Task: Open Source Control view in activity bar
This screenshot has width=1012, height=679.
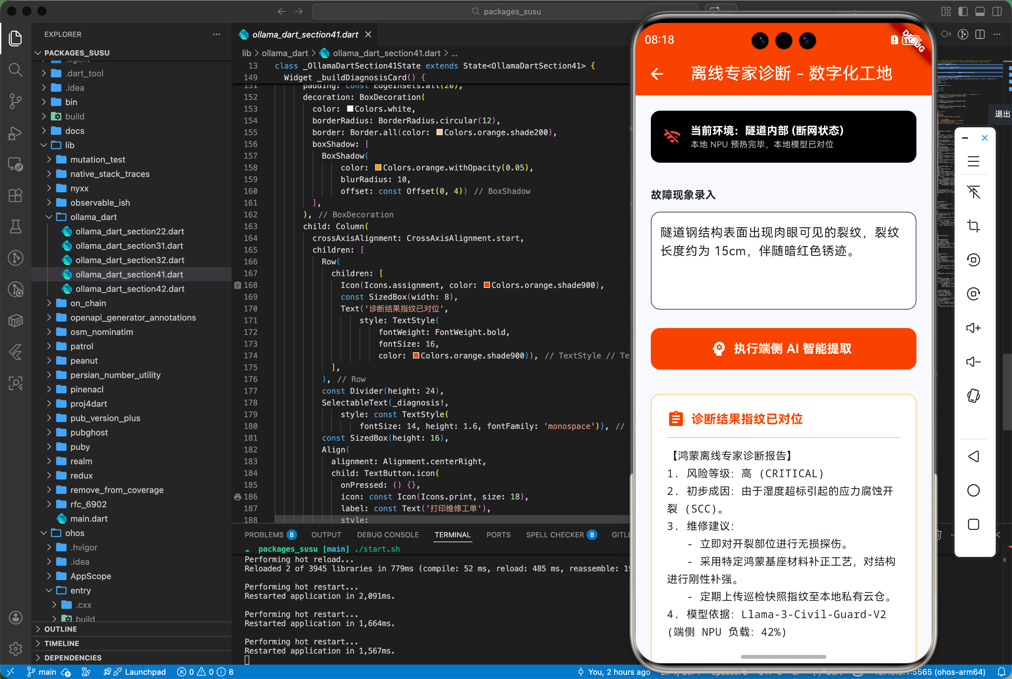Action: point(16,101)
